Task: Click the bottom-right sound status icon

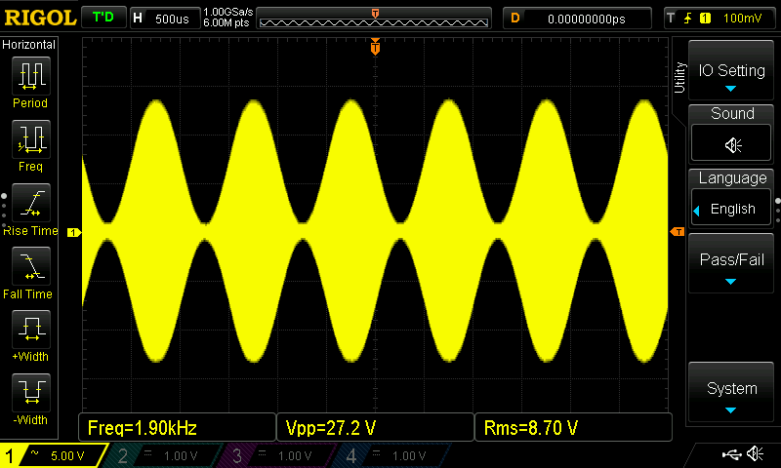Action: 755,453
